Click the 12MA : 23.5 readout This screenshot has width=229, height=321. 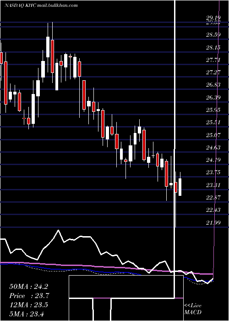pyautogui.click(x=28, y=305)
